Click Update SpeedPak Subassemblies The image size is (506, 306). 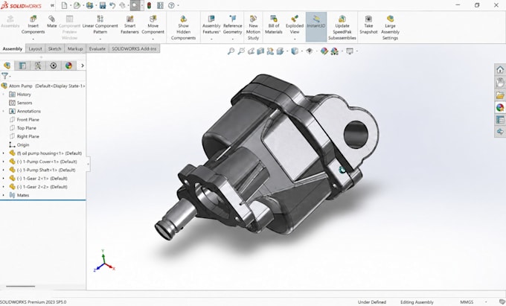coord(342,28)
